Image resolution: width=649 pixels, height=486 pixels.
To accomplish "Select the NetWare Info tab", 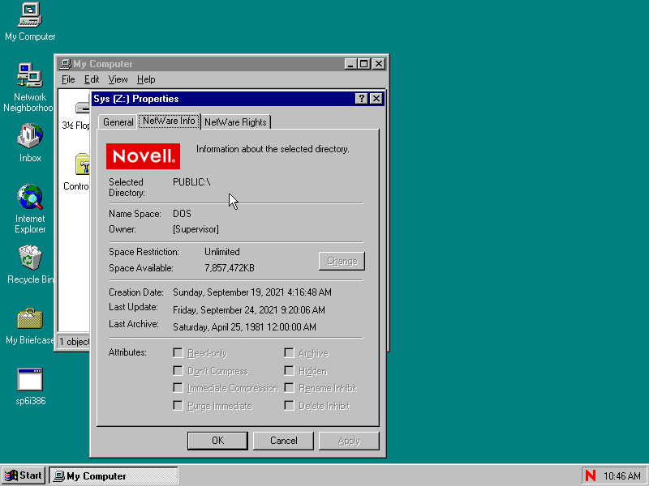I will point(169,121).
